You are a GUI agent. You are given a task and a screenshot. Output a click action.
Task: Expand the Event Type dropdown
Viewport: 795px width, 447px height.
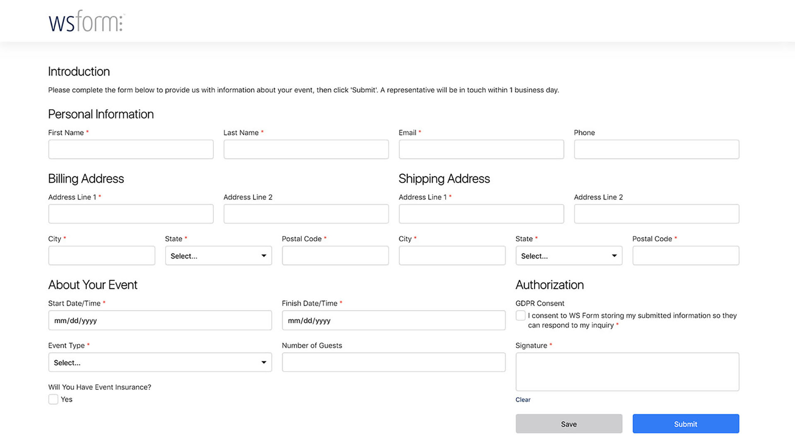tap(160, 363)
